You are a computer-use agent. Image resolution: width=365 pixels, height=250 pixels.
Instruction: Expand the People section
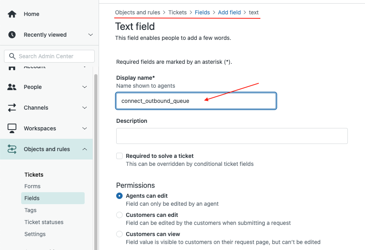[84, 87]
